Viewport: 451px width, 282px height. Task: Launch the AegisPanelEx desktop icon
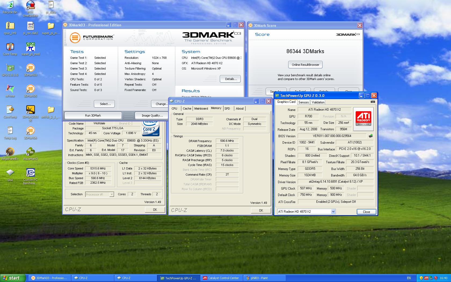[10, 154]
